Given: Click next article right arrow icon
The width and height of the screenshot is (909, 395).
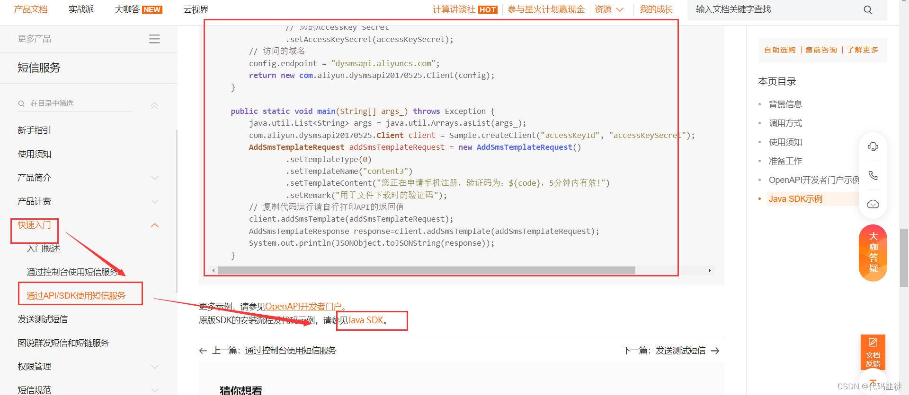Looking at the screenshot, I should tap(715, 351).
